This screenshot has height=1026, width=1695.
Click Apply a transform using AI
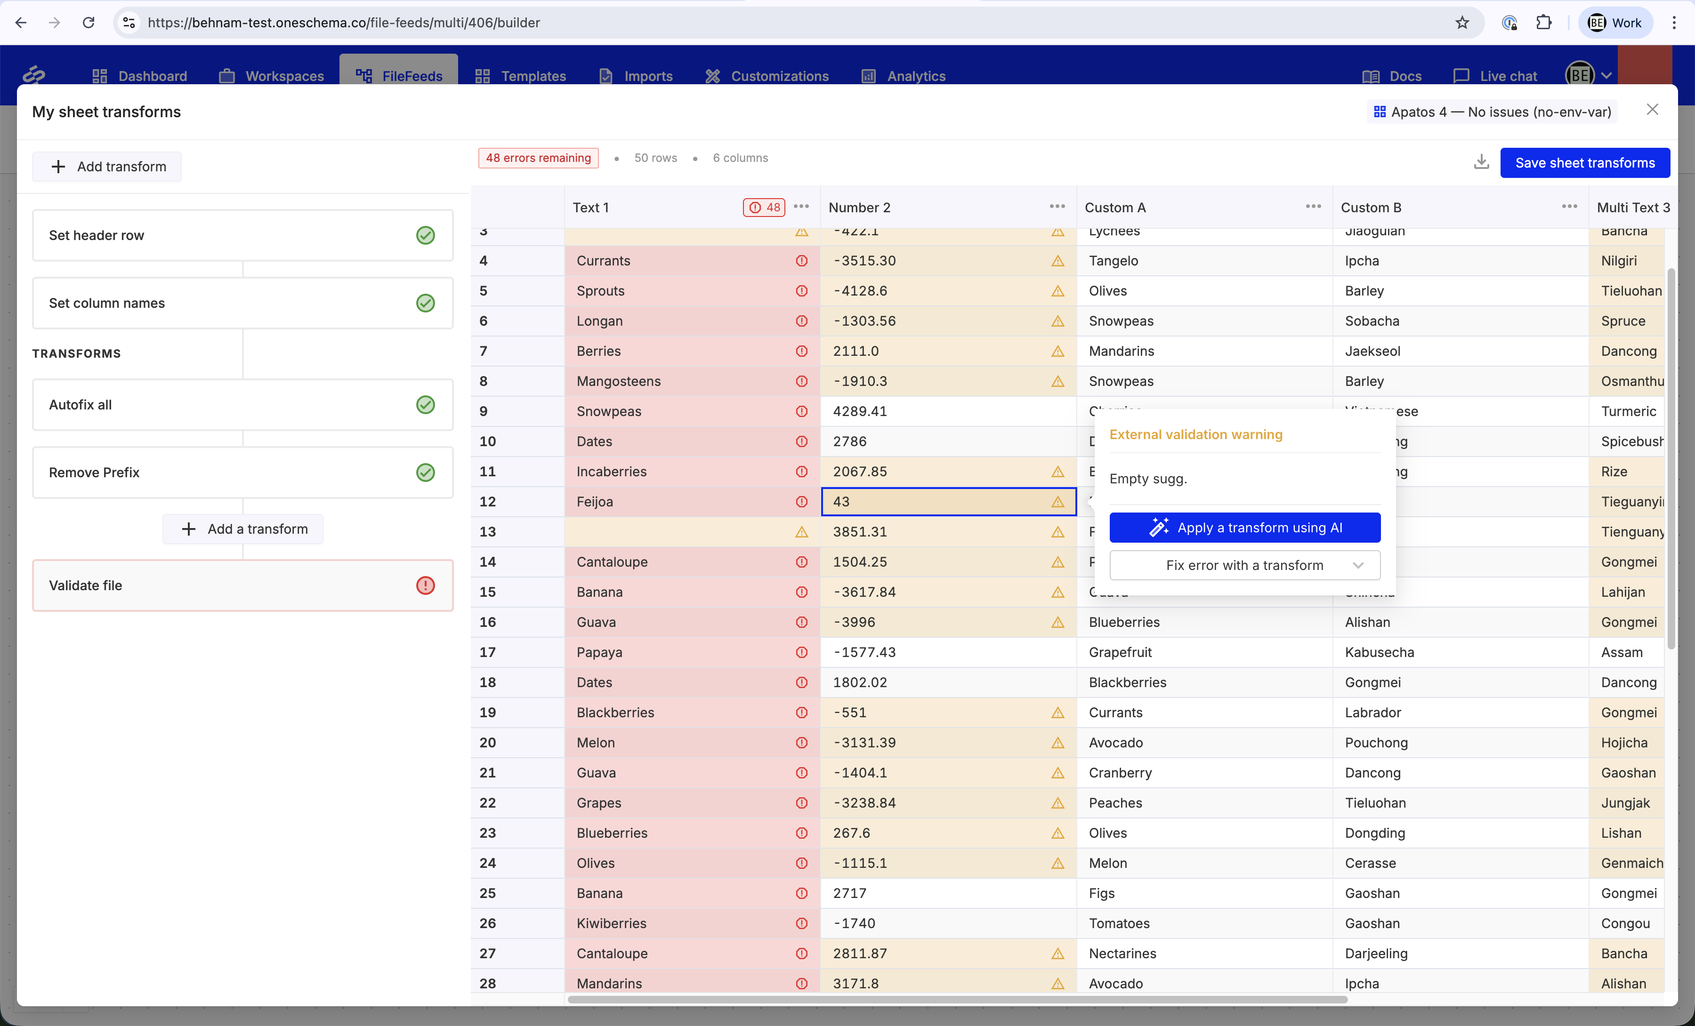1244,528
